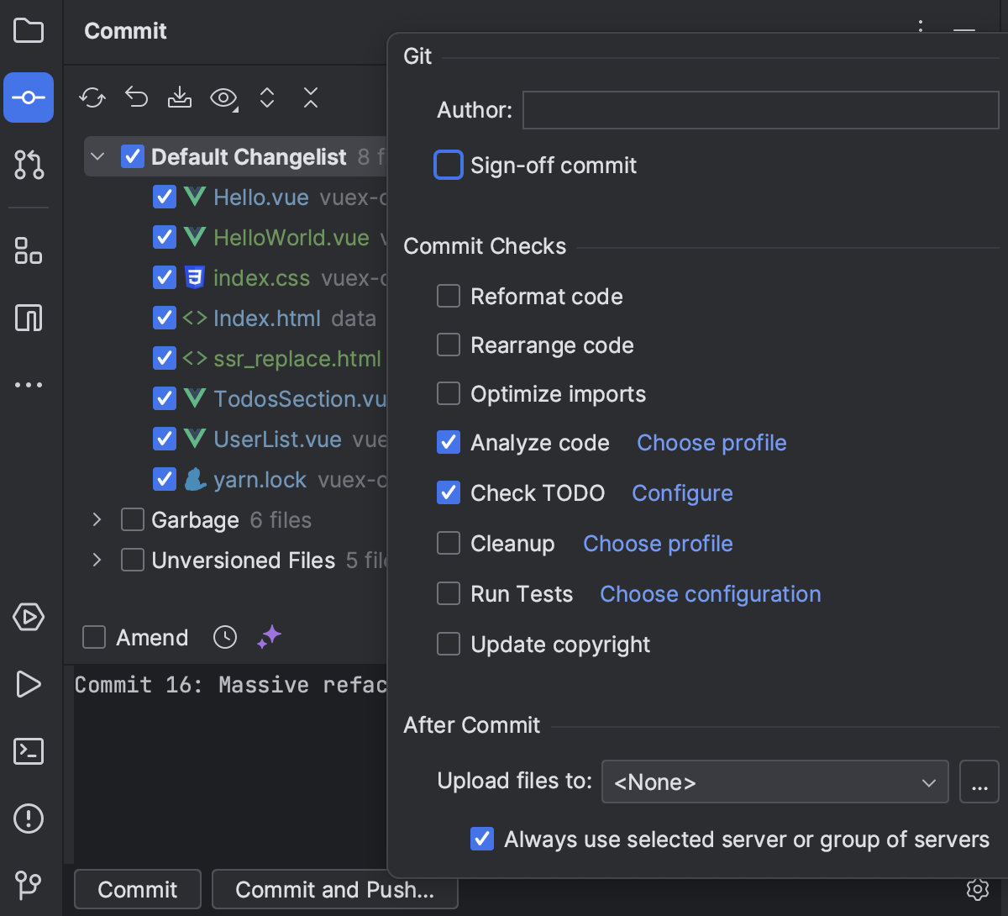The width and height of the screenshot is (1008, 916).
Task: Click the Configure link beside Check TODO
Action: click(682, 493)
